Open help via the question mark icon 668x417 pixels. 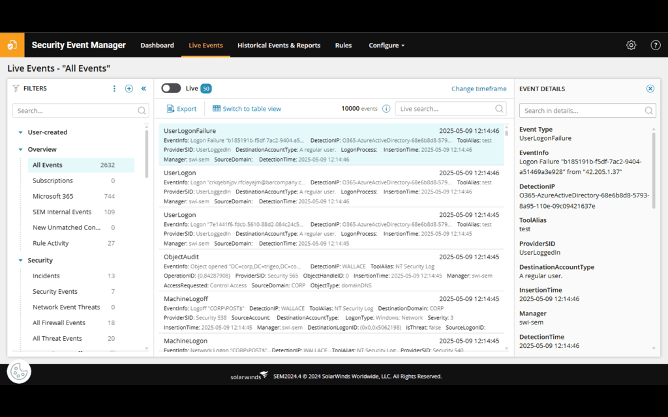click(656, 45)
